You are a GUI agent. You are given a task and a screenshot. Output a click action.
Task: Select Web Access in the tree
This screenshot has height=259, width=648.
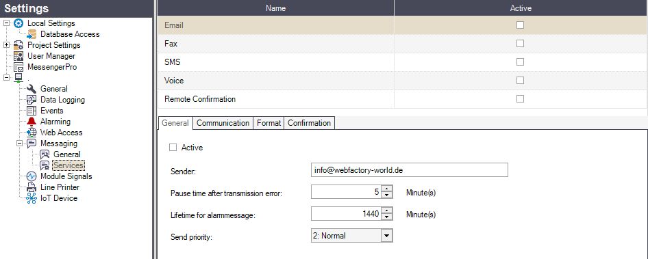[61, 133]
